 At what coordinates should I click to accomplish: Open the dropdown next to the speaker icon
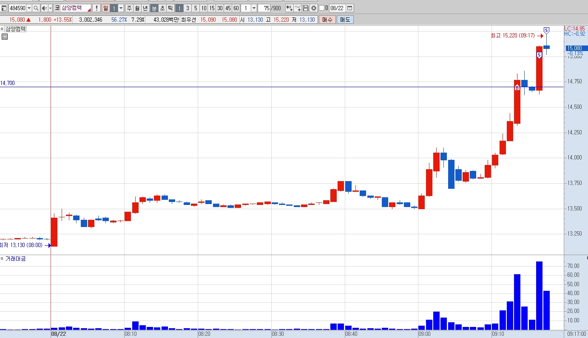pyautogui.click(x=50, y=8)
